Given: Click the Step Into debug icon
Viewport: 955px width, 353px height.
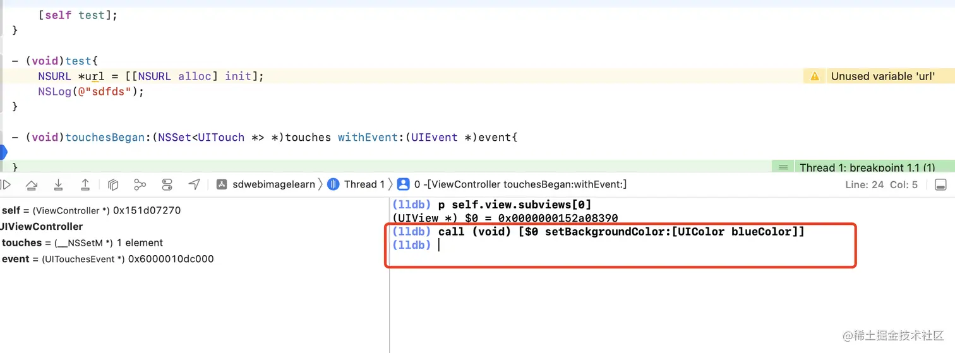Looking at the screenshot, I should coord(58,184).
